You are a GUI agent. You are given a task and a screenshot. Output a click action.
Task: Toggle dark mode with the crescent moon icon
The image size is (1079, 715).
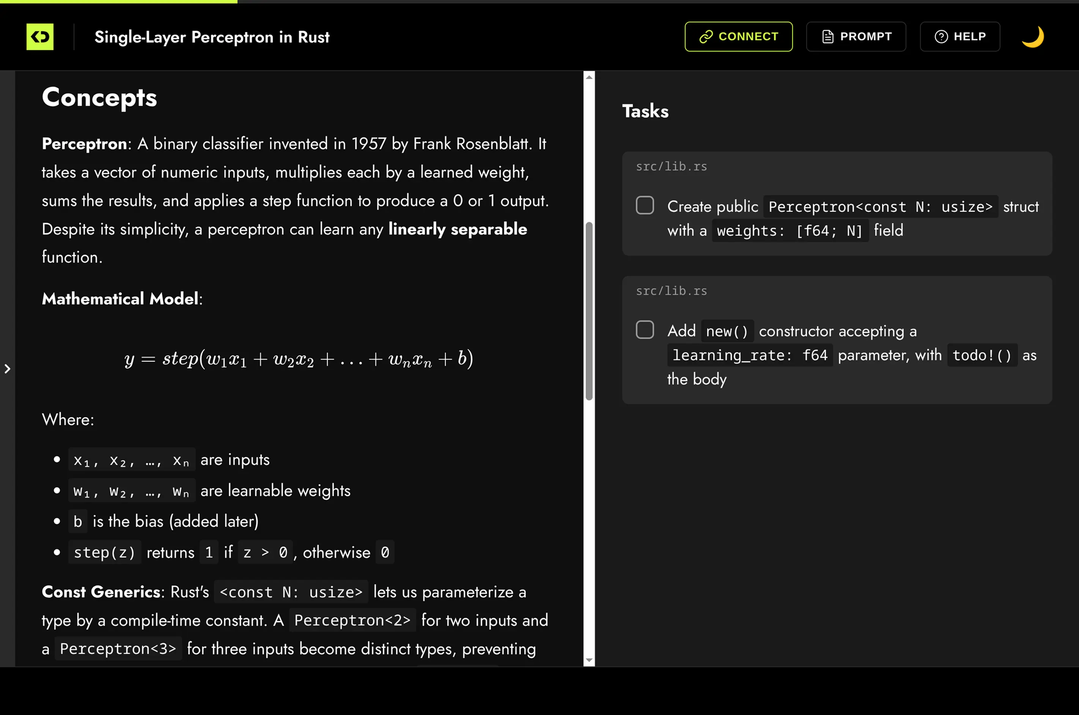tap(1033, 36)
